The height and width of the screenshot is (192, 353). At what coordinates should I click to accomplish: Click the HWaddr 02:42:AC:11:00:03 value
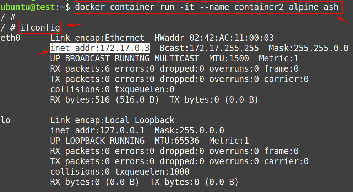coord(214,38)
